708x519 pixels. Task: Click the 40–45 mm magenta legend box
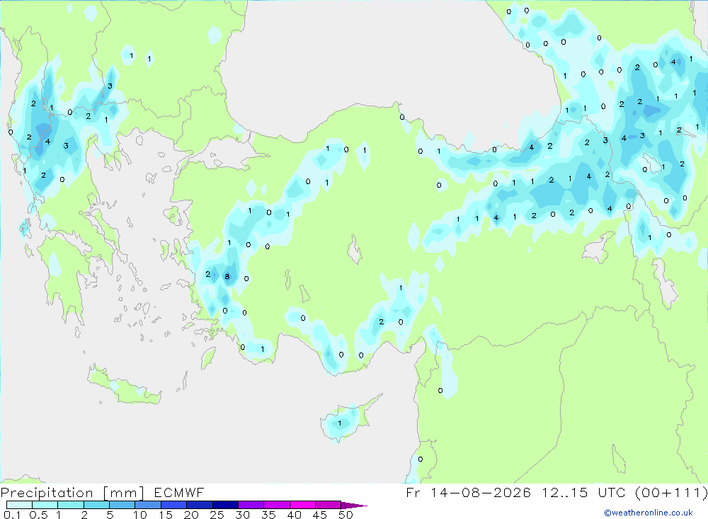(302, 505)
